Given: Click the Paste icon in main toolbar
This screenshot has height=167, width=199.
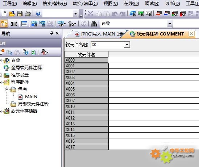Looking at the screenshot, I should (x=107, y=13).
